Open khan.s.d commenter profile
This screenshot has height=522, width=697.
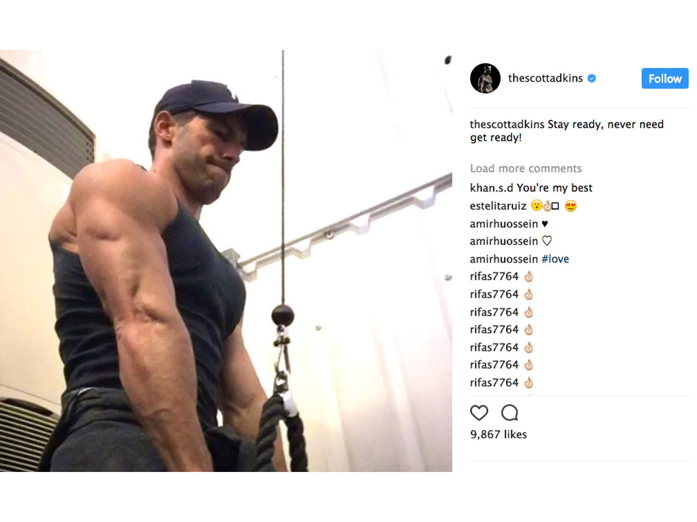coord(491,188)
